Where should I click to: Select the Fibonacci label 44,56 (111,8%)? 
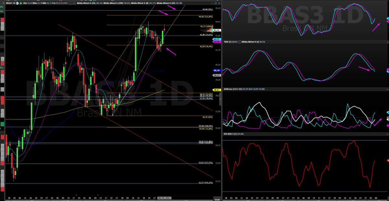[206, 16]
